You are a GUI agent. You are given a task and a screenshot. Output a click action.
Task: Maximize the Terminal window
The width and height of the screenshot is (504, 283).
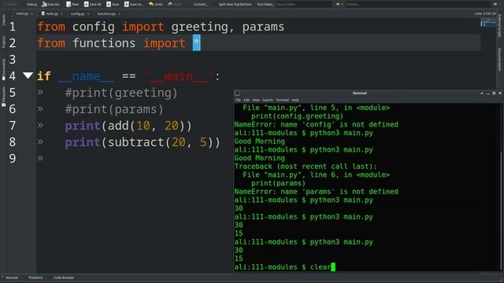pyautogui.click(x=494, y=94)
